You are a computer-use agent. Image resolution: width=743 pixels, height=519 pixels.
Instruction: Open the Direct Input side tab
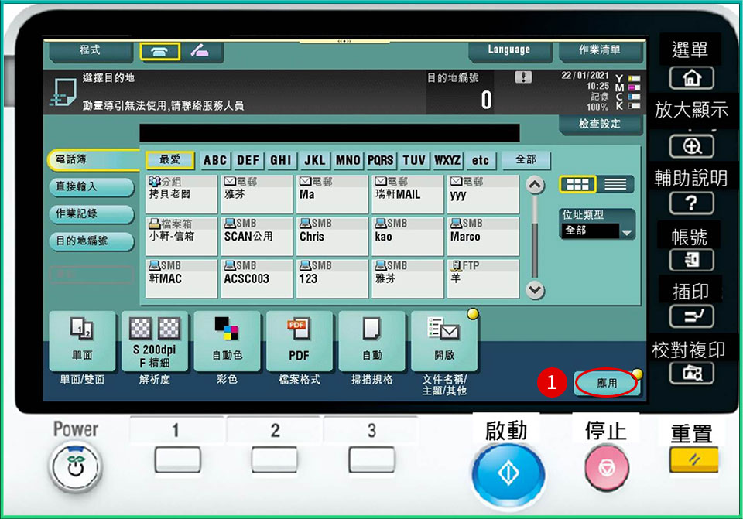(82, 187)
